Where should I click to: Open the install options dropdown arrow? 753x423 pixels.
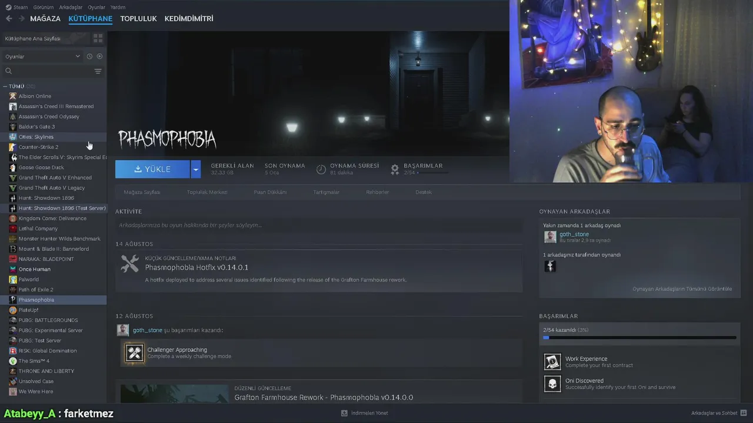tap(196, 169)
